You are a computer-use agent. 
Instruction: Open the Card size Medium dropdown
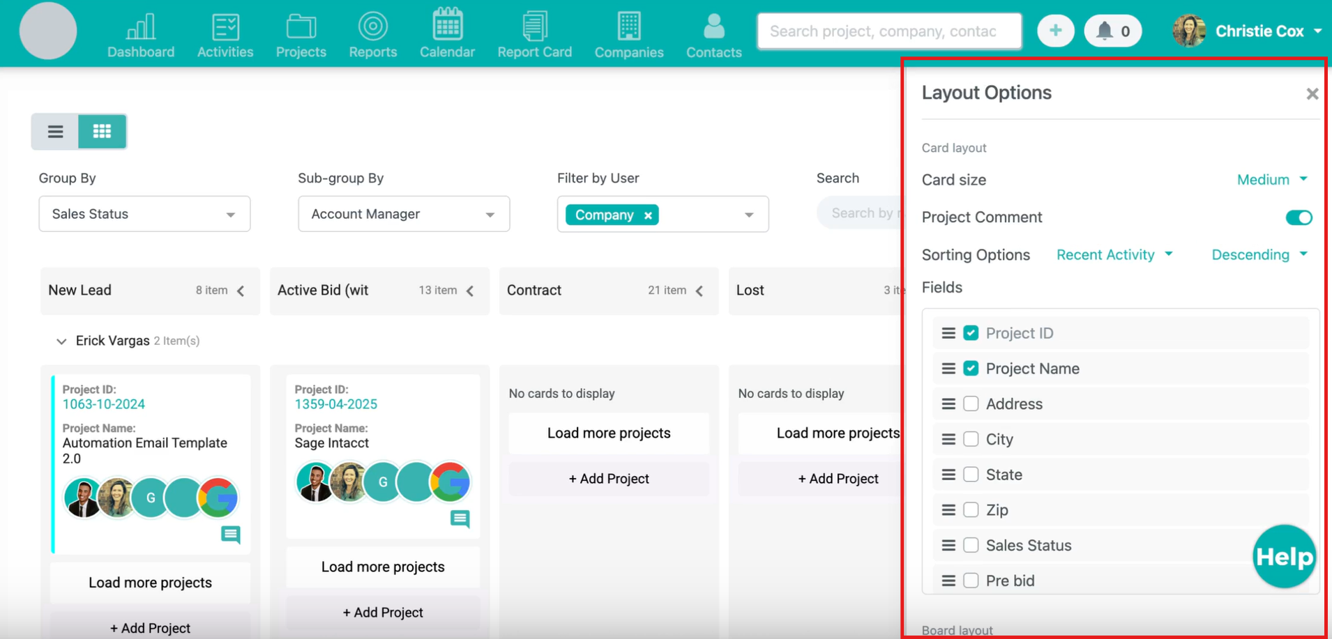(x=1272, y=180)
